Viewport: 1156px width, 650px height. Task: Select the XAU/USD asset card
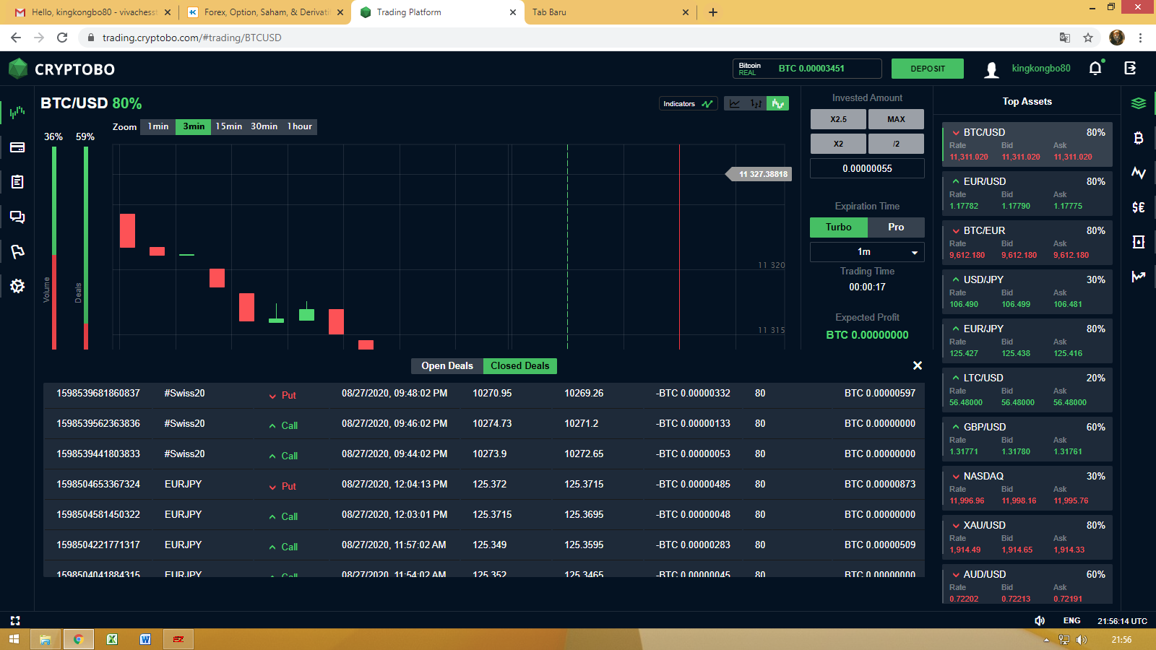coord(1027,538)
